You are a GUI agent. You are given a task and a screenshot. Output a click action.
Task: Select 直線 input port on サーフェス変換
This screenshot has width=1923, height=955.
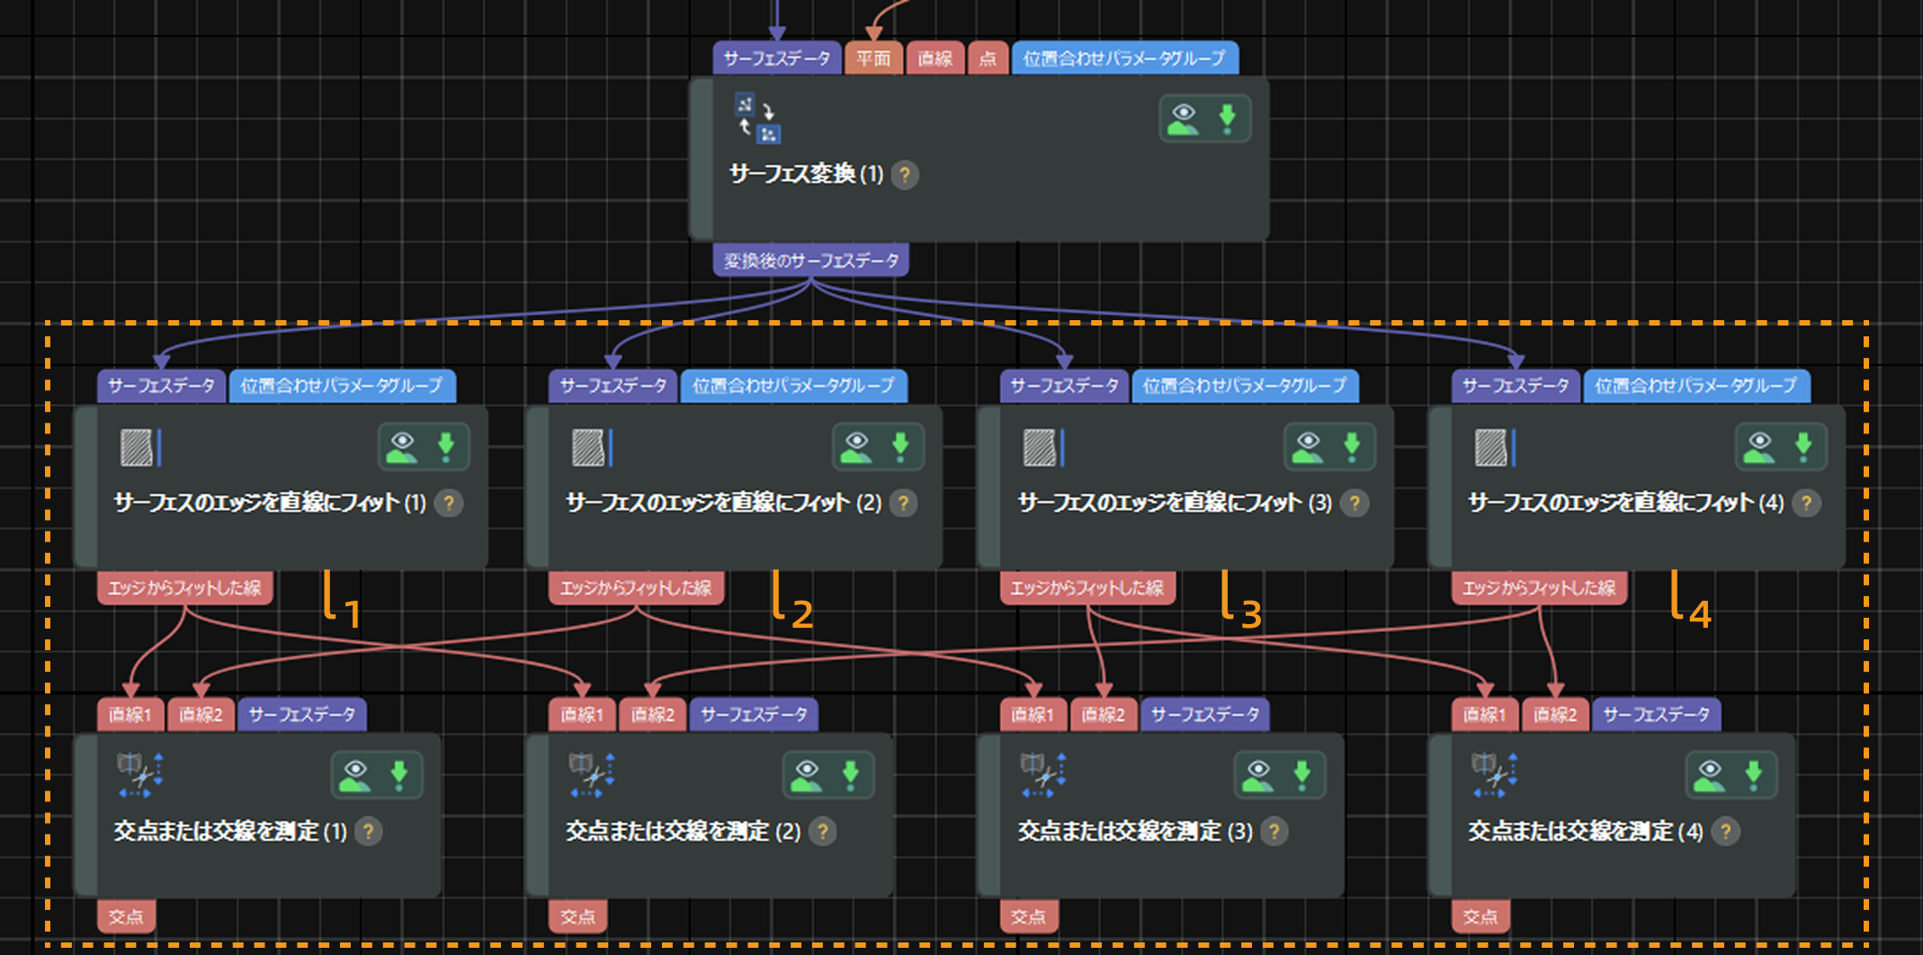click(935, 58)
